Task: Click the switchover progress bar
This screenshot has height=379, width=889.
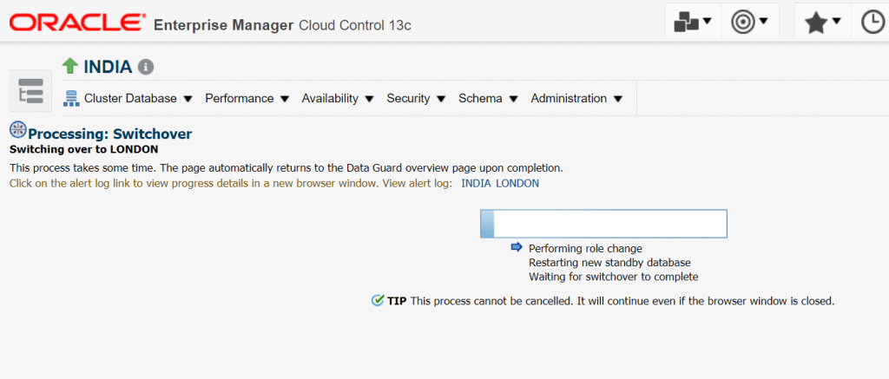Action: tap(603, 224)
